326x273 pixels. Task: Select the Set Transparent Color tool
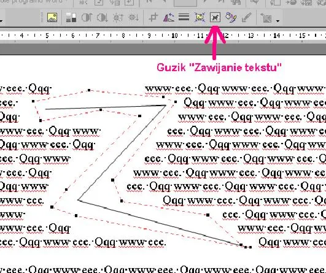247,17
